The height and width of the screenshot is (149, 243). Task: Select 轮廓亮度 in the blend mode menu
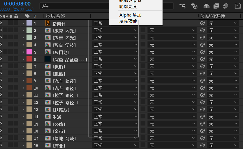128,6
